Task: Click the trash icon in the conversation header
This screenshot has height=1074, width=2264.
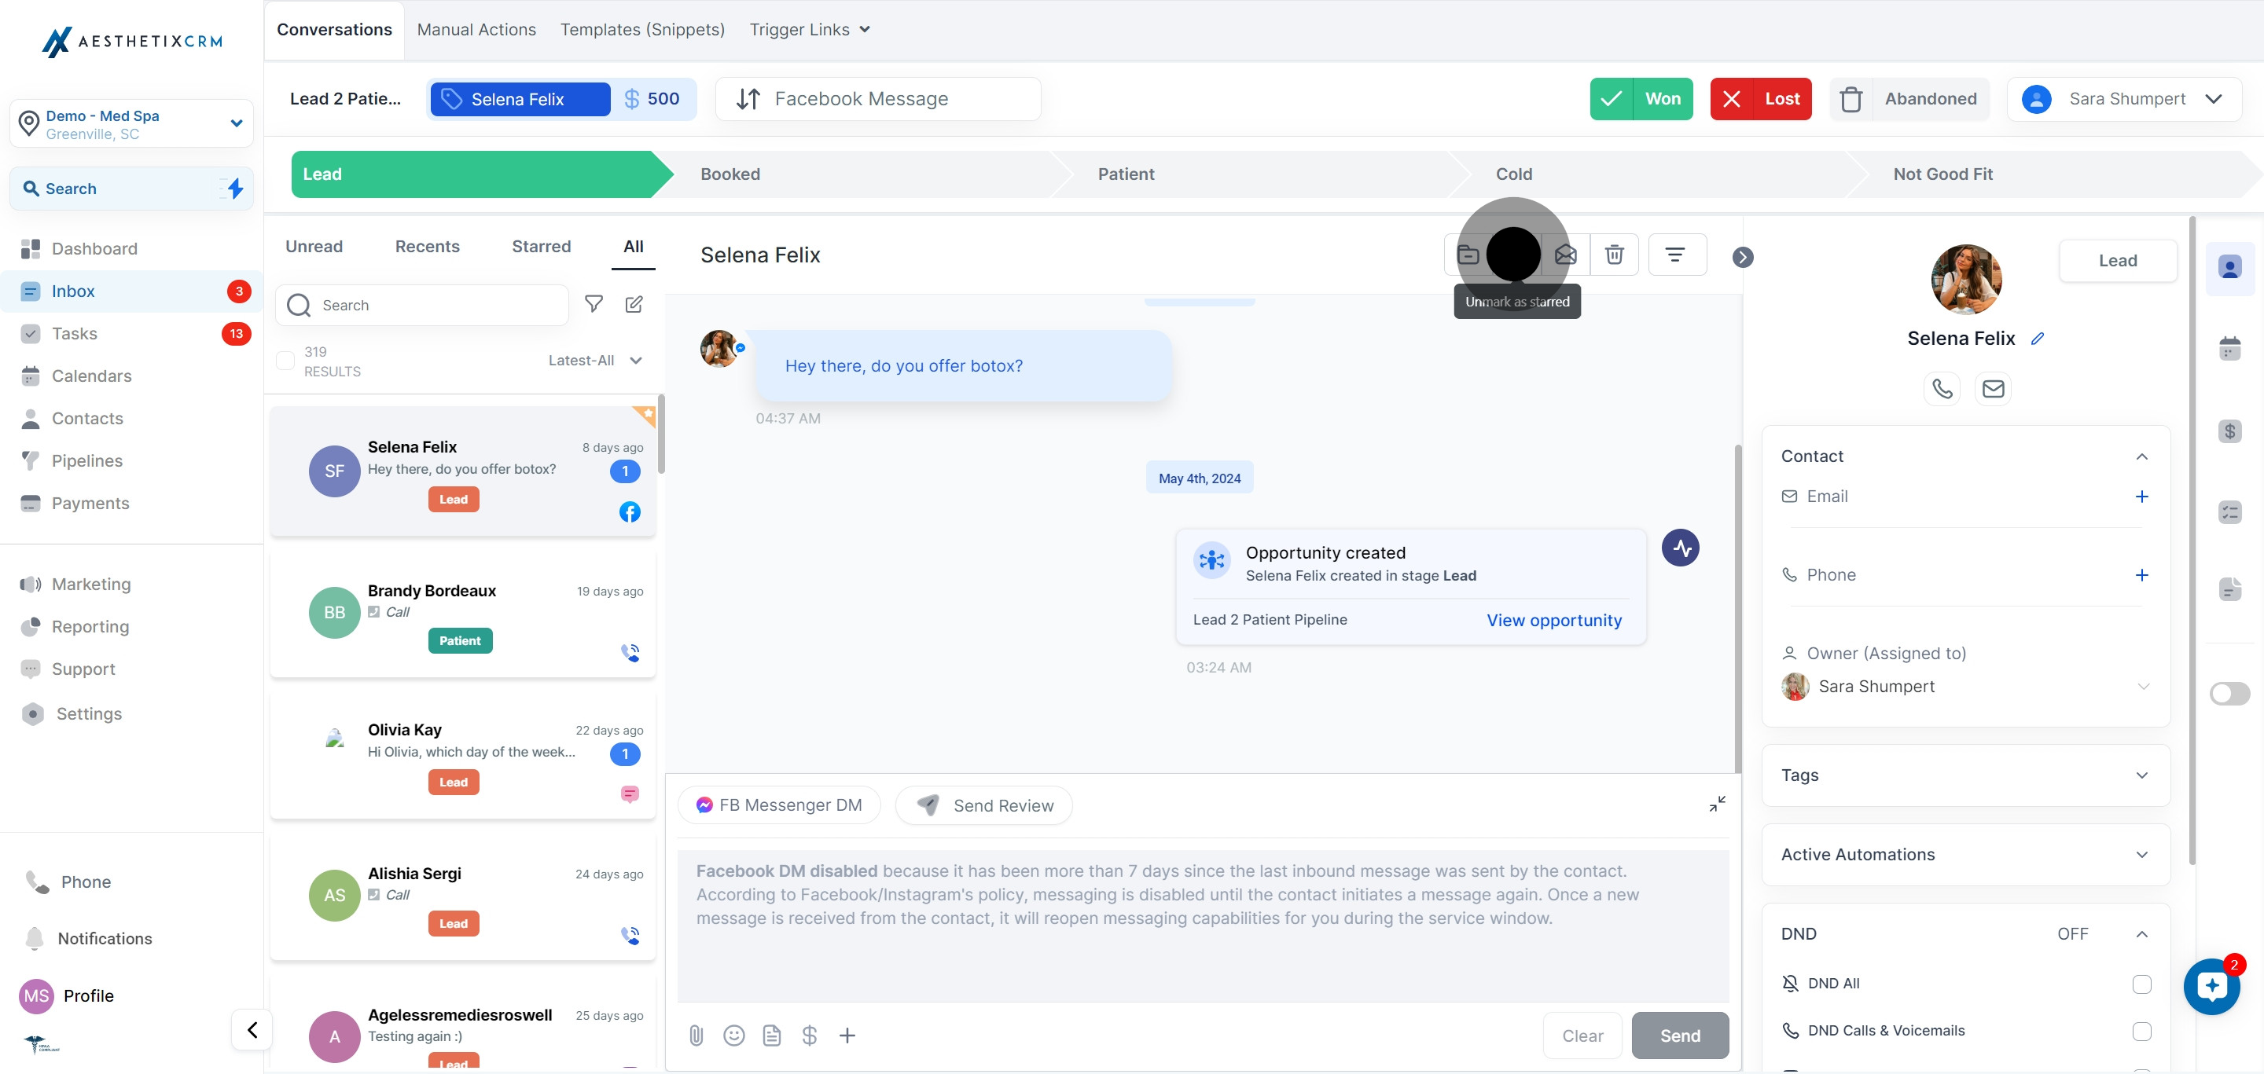Action: tap(1614, 255)
